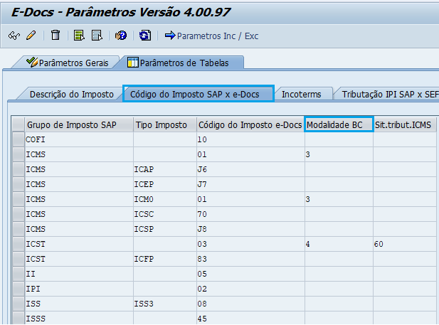
Task: Select row selector for ICMS ICAP
Action: tap(18, 169)
